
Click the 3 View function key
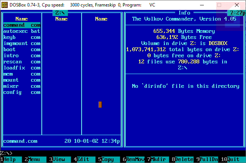[x=60, y=160]
